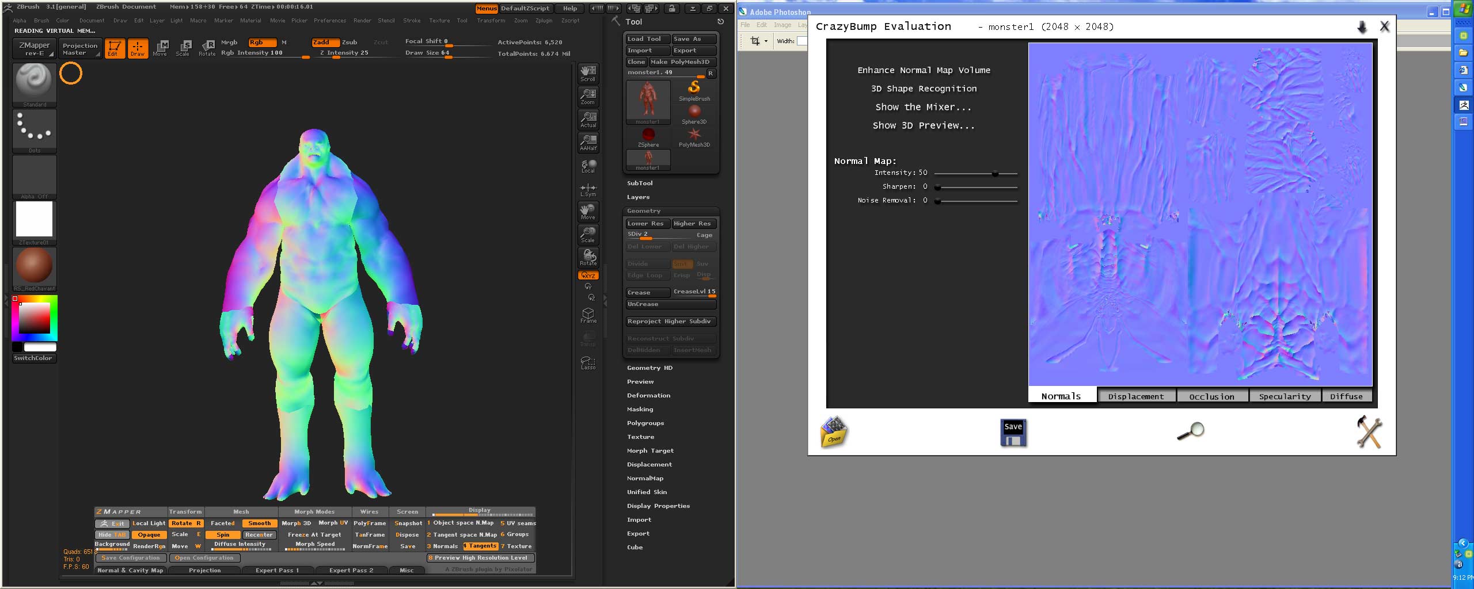This screenshot has height=589, width=1474.
Task: Click the Scale transpose icon in ZBrush top shelf
Action: 183,48
